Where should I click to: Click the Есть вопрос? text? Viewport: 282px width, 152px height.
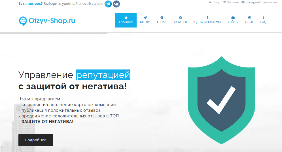click(x=30, y=4)
